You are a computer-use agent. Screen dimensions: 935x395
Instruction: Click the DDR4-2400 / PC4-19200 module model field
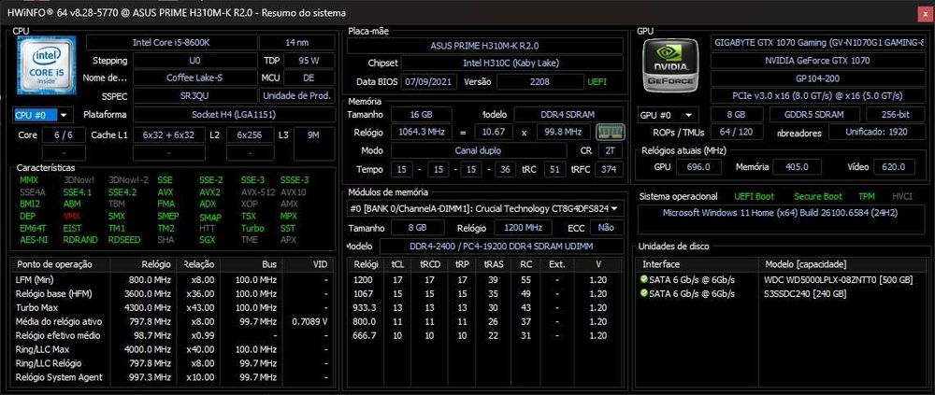point(501,246)
